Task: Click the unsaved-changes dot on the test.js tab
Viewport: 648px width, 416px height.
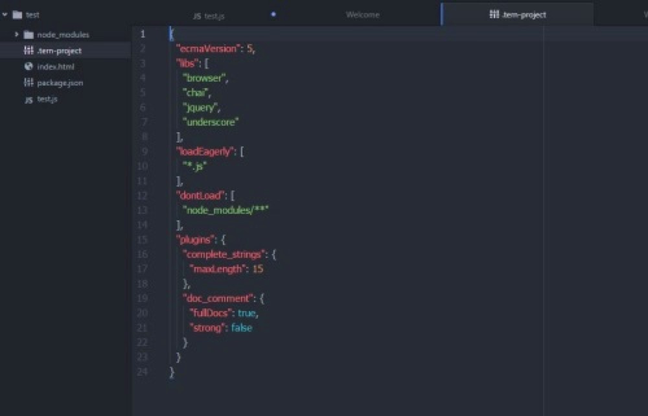Action: pos(273,13)
